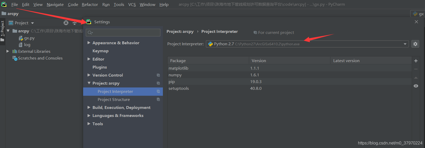The width and height of the screenshot is (425, 148).
Task: Click the search magnifier icon in Settings
Action: point(90,33)
